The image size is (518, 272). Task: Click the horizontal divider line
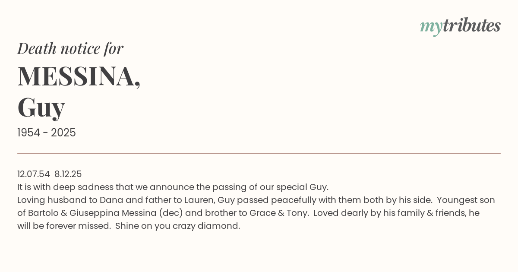tap(259, 153)
